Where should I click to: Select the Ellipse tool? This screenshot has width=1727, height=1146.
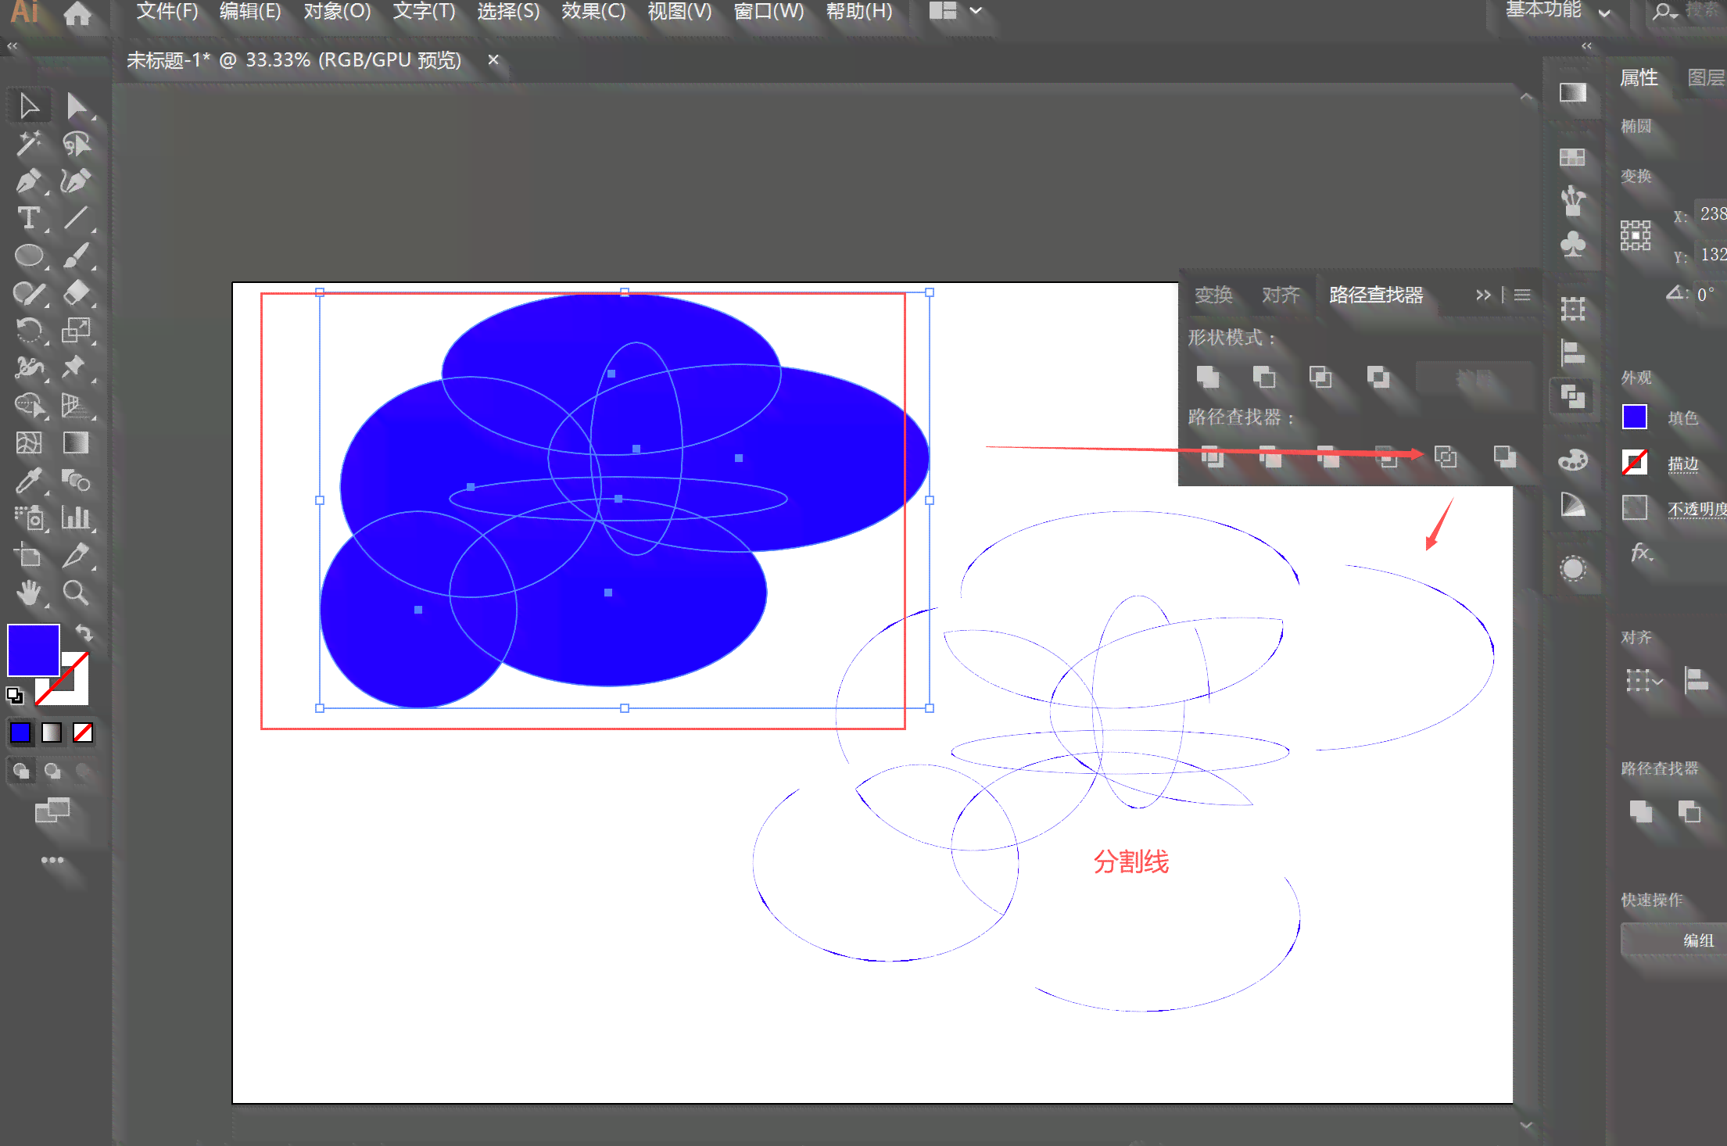(29, 256)
